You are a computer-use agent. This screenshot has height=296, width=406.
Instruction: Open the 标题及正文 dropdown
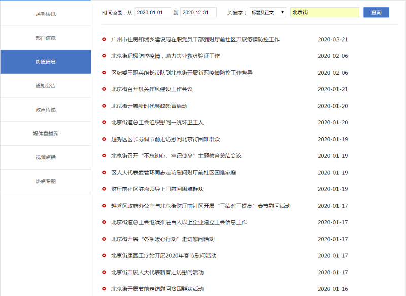pos(267,12)
